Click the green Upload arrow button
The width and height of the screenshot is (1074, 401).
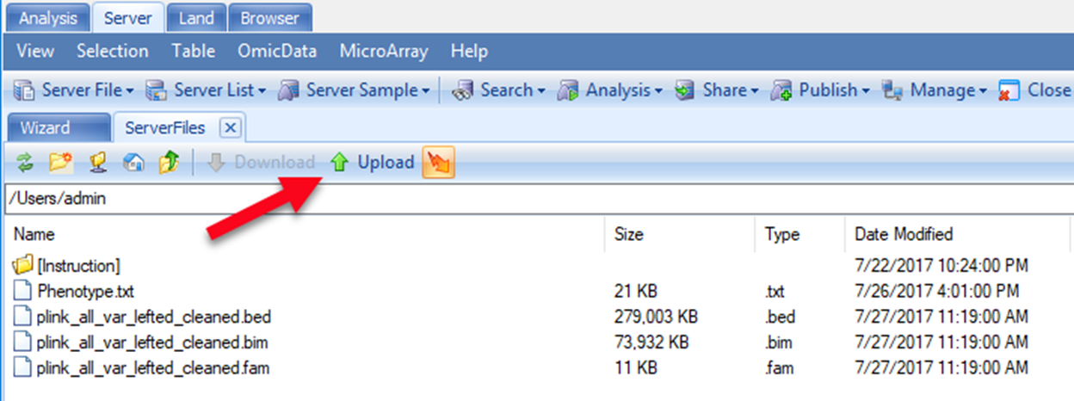(373, 162)
